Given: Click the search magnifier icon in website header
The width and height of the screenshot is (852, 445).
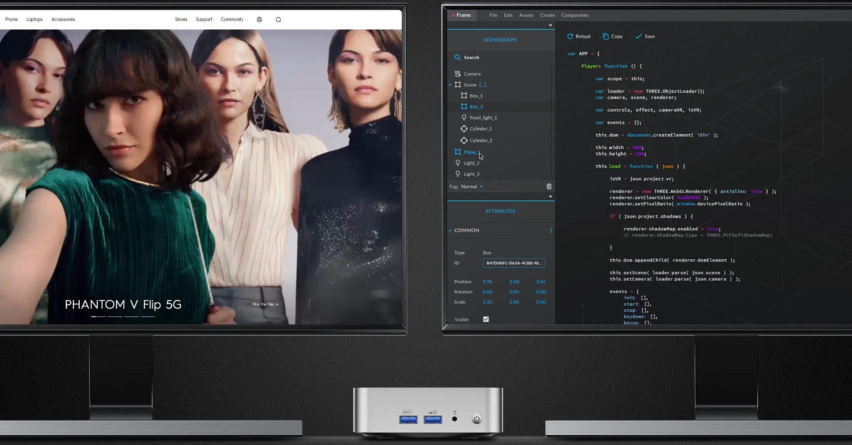Looking at the screenshot, I should coord(278,19).
